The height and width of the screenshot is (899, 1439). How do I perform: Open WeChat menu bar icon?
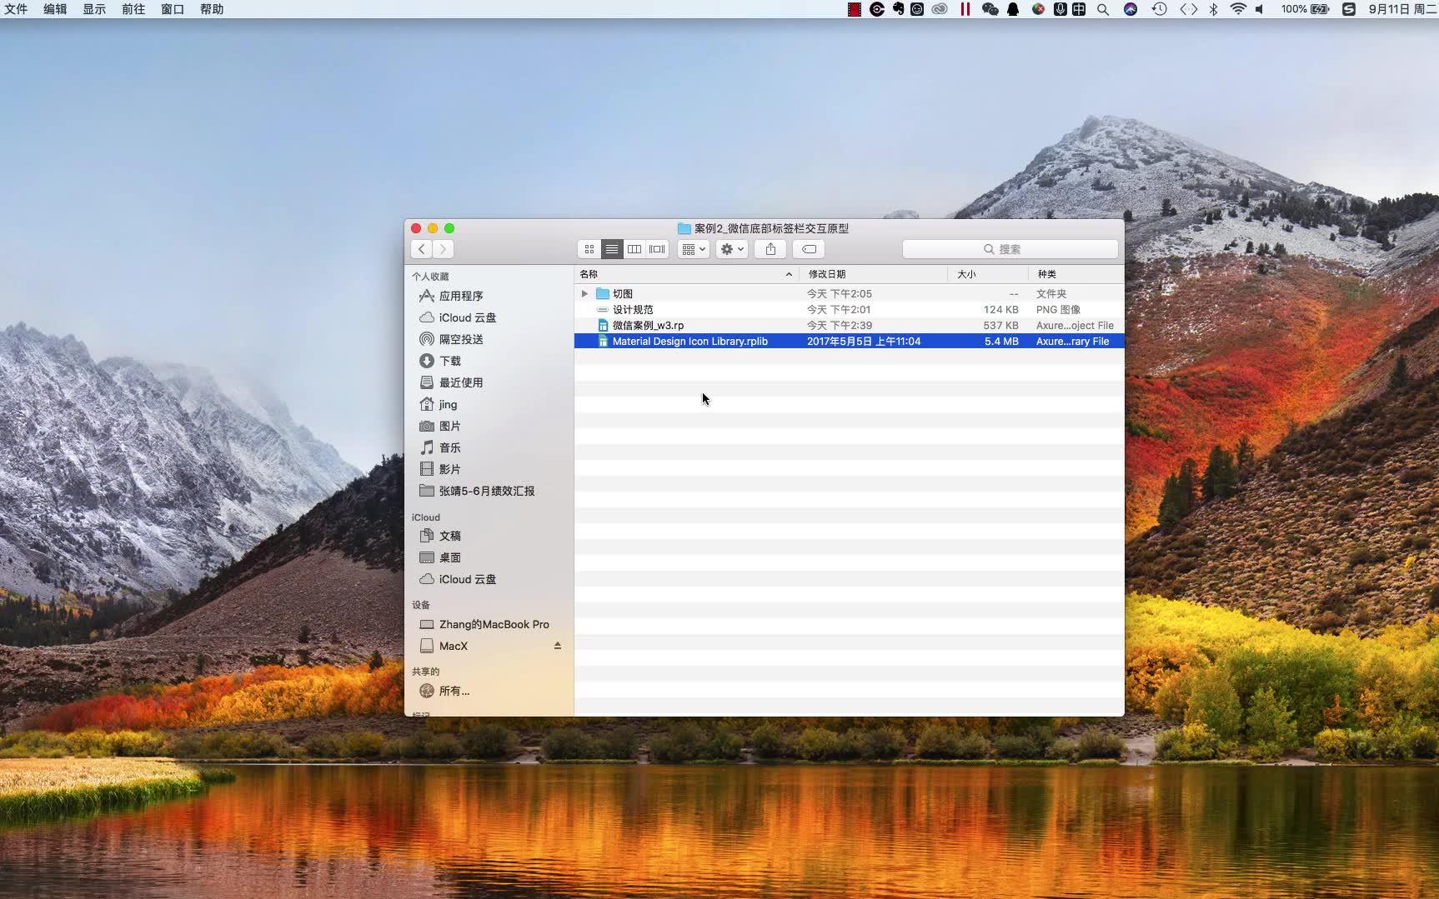click(x=990, y=9)
